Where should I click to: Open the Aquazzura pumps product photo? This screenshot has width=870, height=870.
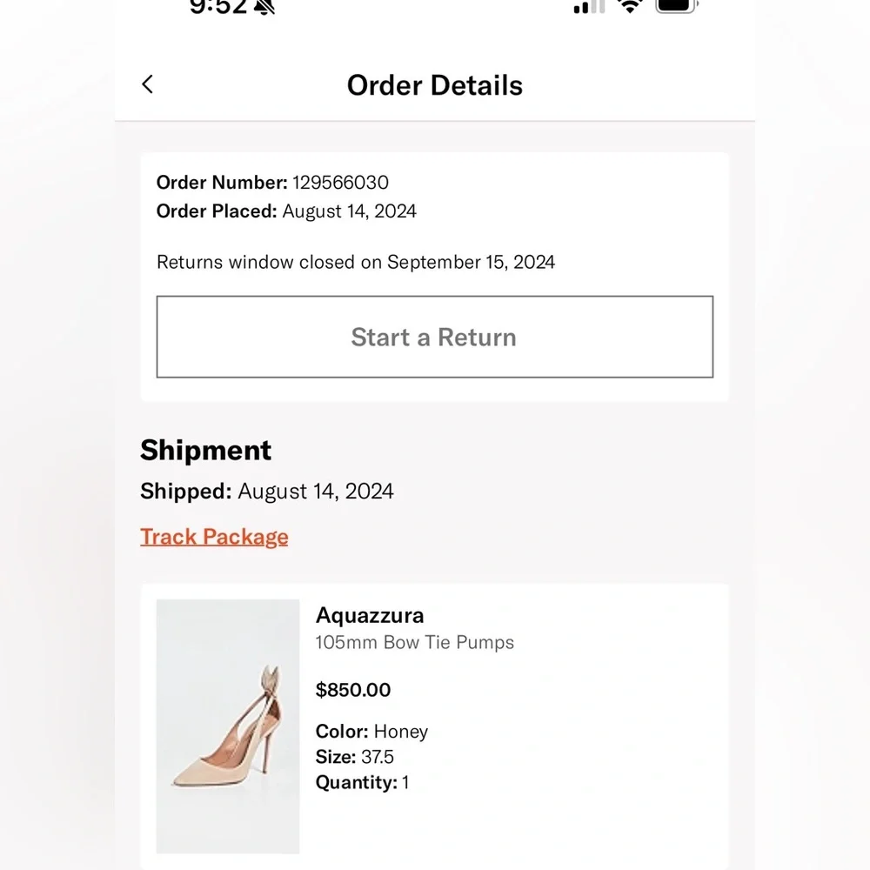(228, 725)
